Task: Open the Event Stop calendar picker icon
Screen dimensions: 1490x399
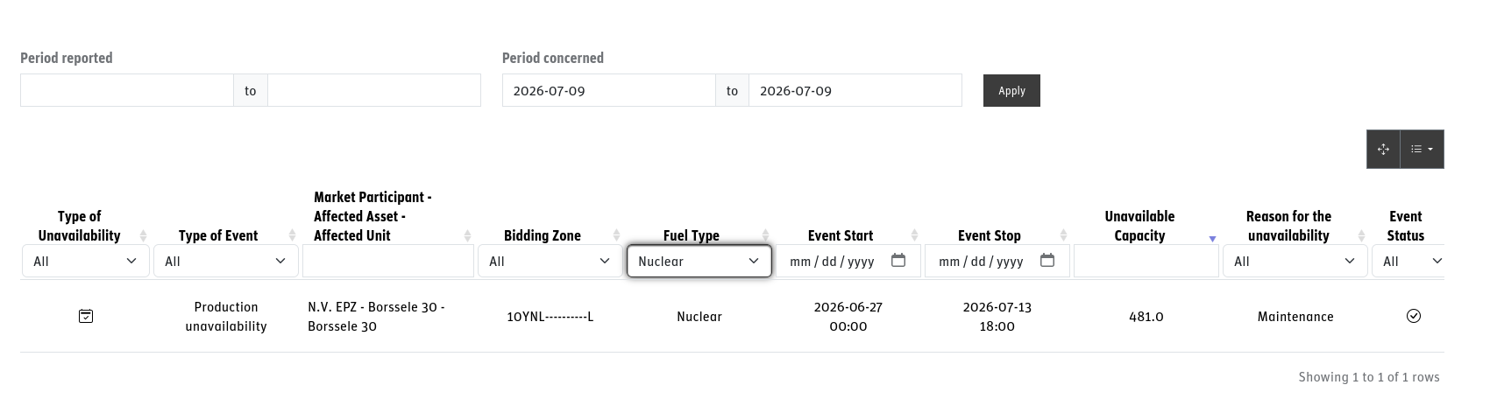Action: (1047, 261)
